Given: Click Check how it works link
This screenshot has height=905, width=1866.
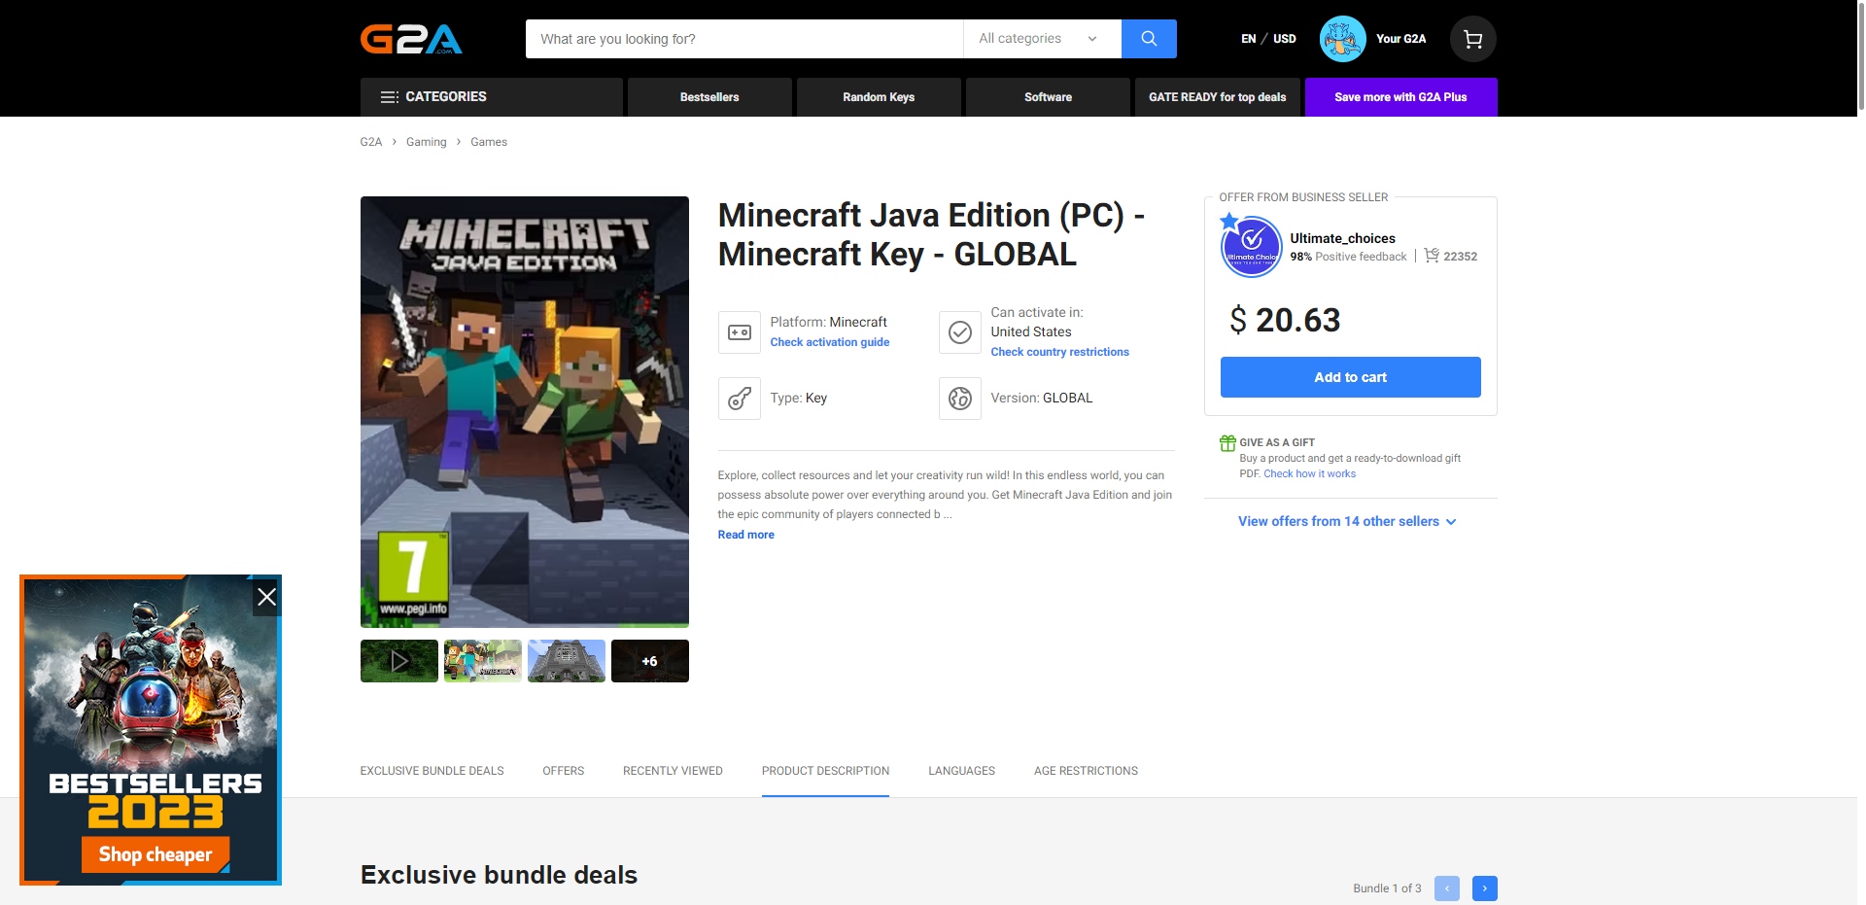Looking at the screenshot, I should [1309, 474].
